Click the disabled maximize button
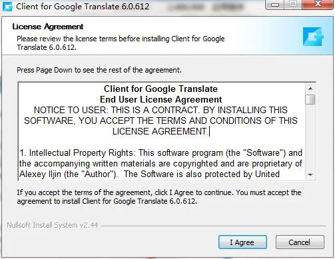This screenshot has height=259, width=335. [293, 4]
